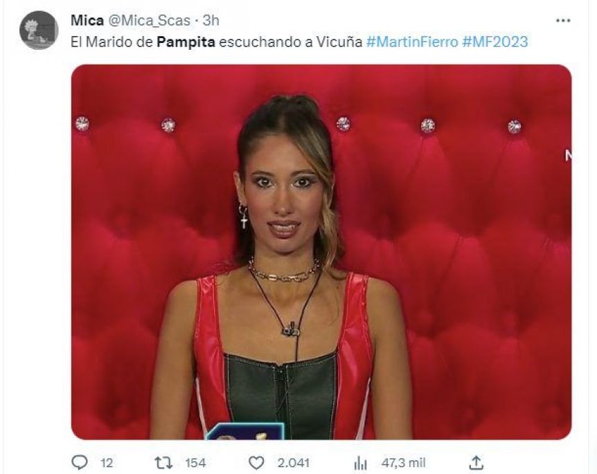Open the tweet's red background photo
The image size is (597, 474).
pyautogui.click(x=321, y=252)
